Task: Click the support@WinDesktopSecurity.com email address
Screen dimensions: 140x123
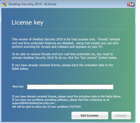Action: (x=33, y=103)
